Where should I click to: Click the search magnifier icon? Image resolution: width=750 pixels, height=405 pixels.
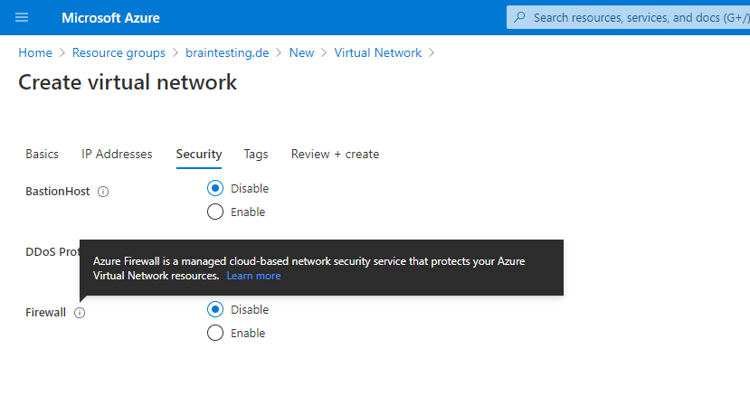coord(519,18)
